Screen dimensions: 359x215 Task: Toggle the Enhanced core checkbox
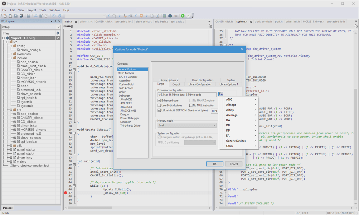coord(159,100)
